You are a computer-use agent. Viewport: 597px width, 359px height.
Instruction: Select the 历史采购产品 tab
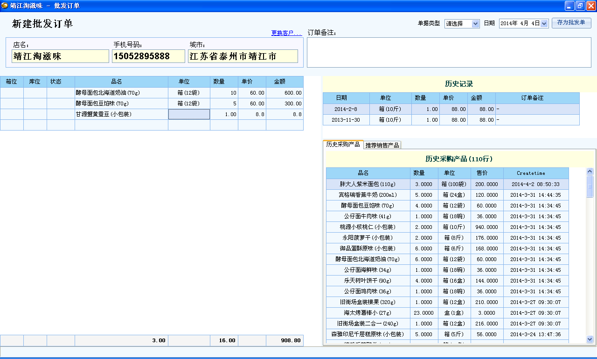pyautogui.click(x=343, y=145)
